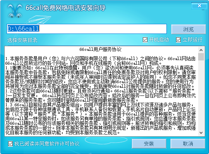The height and width of the screenshot is (154, 209).
Task: Open the 浏览 browse folder button
Action: [188, 29]
